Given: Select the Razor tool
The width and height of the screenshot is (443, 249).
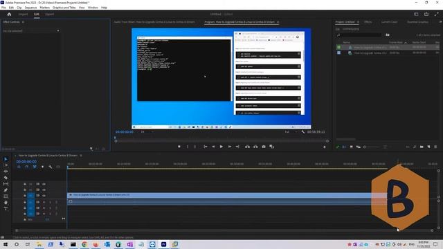Looking at the screenshot, I should 6,178.
